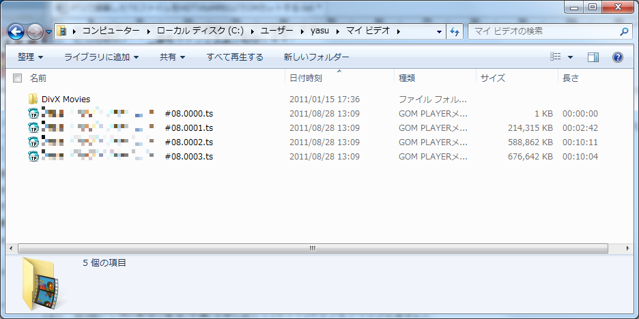Click the Back navigation arrow button
Image resolution: width=639 pixels, height=319 pixels.
click(x=16, y=31)
